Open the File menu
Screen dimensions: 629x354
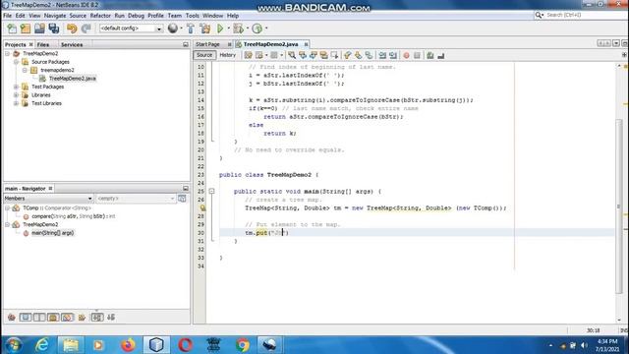tap(8, 16)
